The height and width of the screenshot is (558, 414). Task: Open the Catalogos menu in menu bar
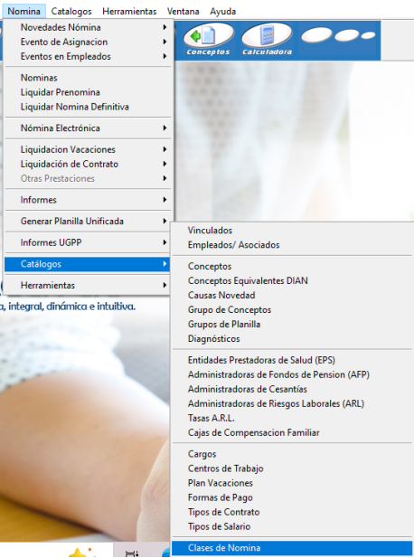pos(71,12)
